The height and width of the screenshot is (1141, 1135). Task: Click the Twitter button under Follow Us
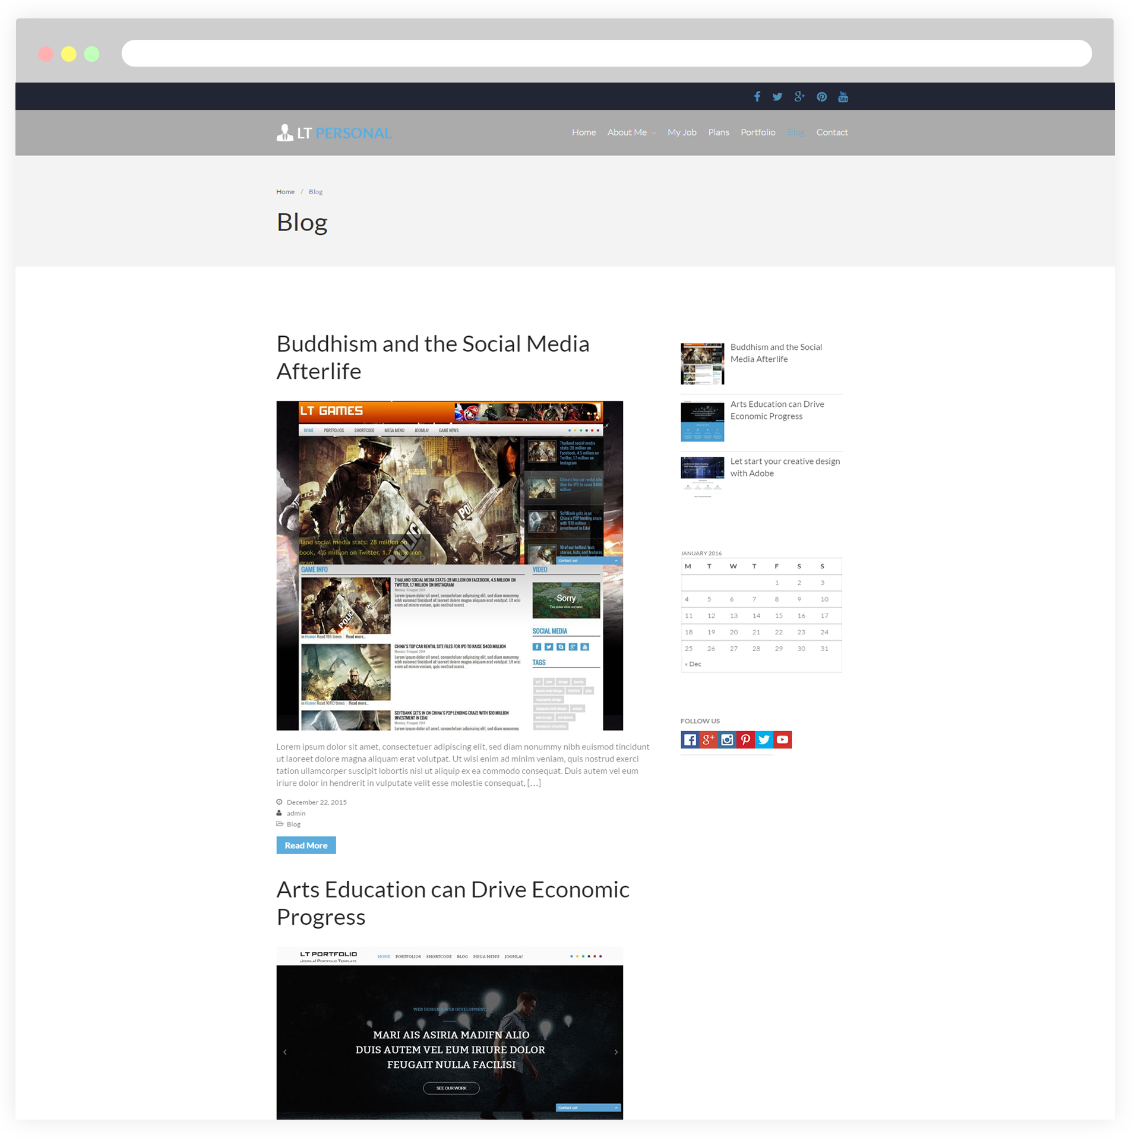pyautogui.click(x=764, y=740)
